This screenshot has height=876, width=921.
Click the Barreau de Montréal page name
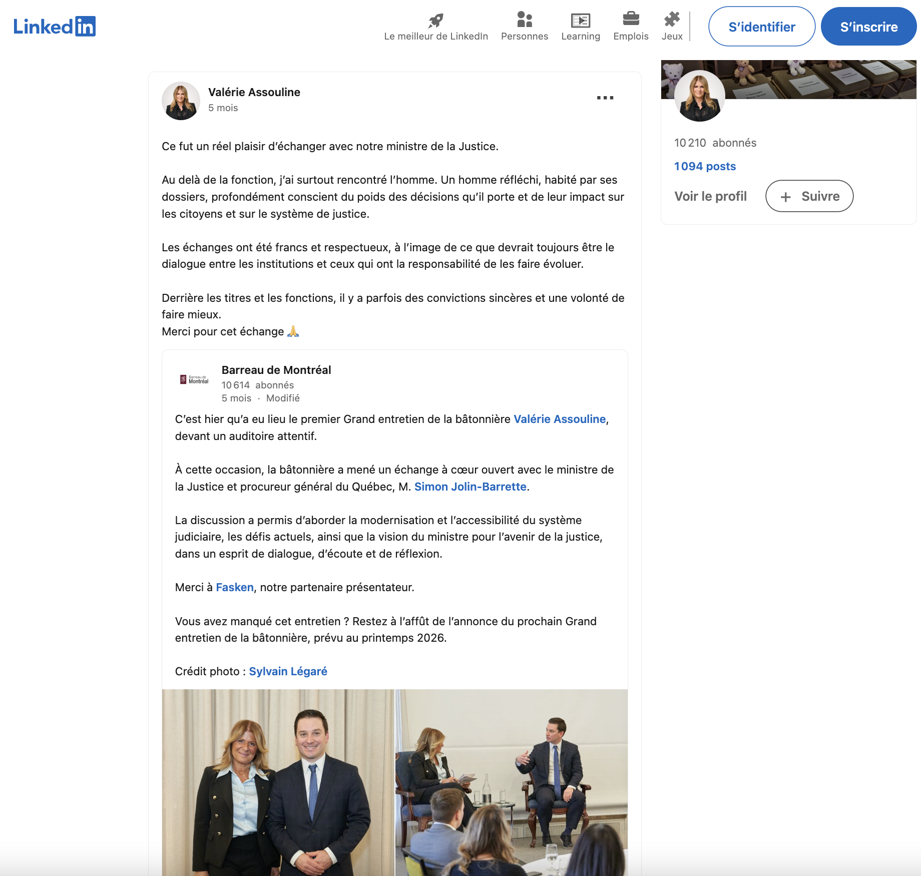pos(276,370)
